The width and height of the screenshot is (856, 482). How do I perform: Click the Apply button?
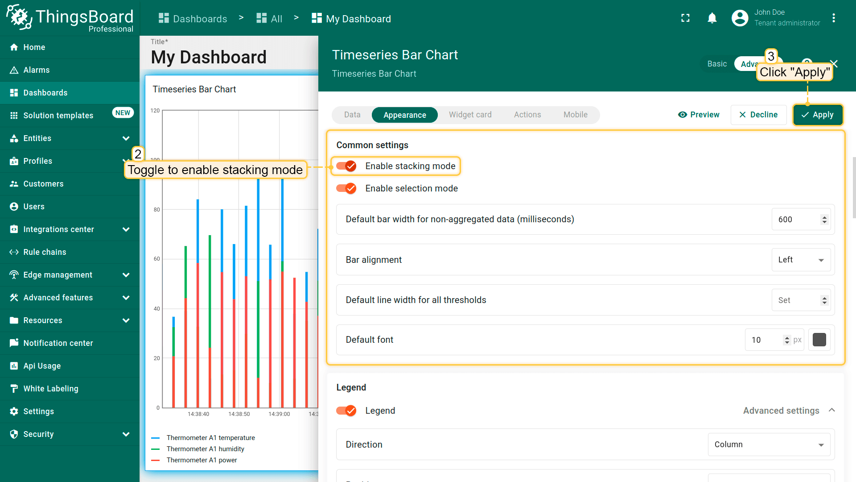817,115
